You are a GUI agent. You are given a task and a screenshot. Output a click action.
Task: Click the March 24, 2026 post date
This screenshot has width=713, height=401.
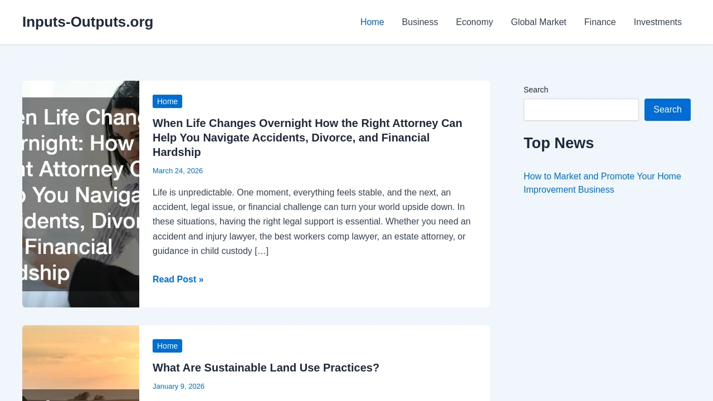[178, 171]
